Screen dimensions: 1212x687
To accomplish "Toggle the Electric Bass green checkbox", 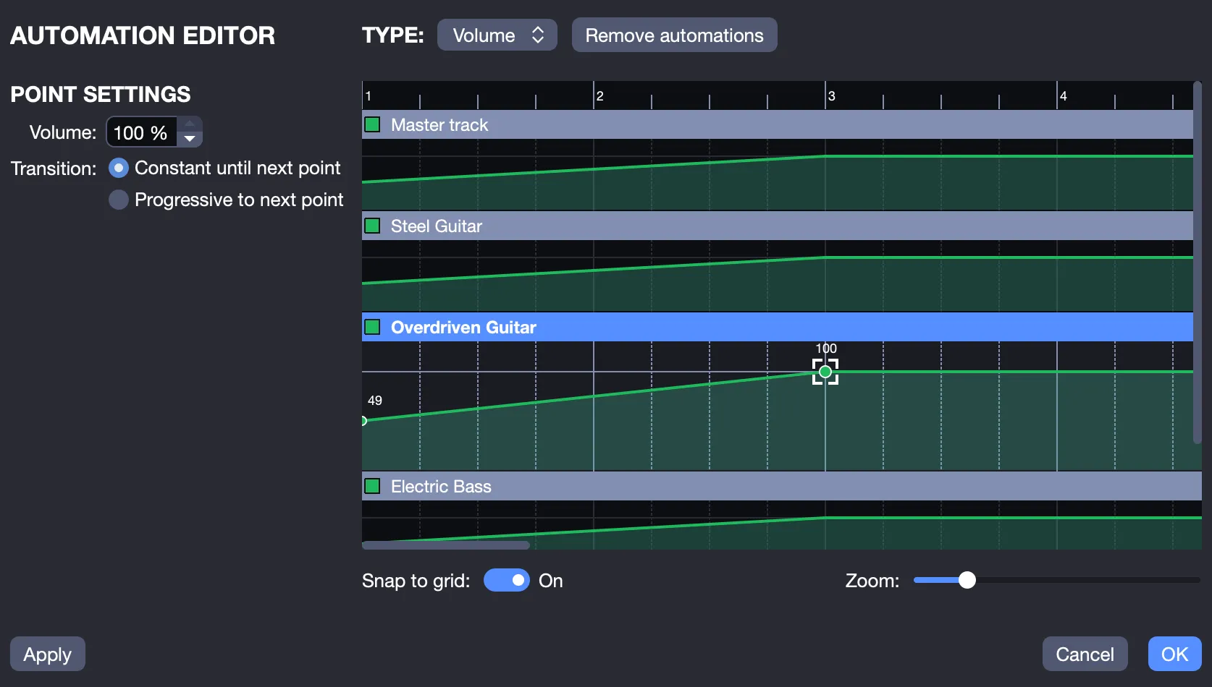I will (372, 486).
